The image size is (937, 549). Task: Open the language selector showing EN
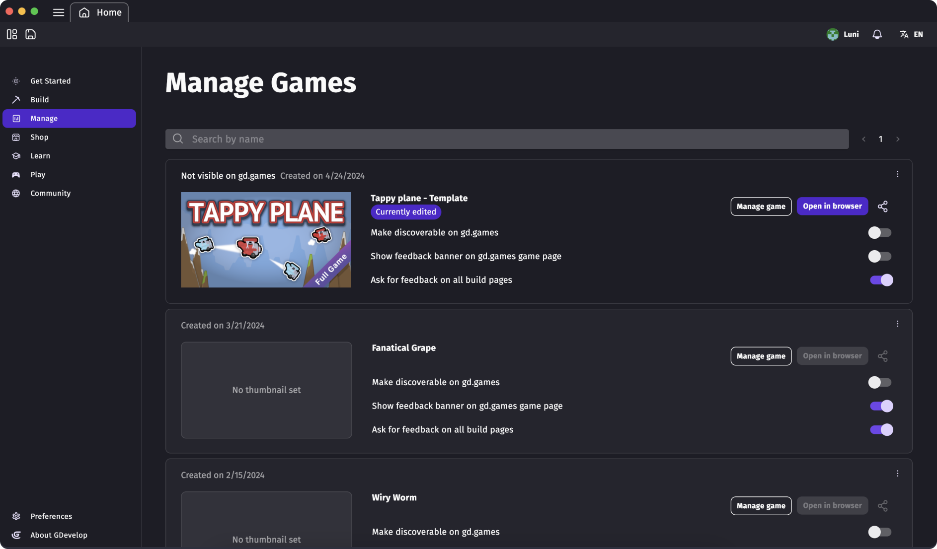(x=911, y=34)
